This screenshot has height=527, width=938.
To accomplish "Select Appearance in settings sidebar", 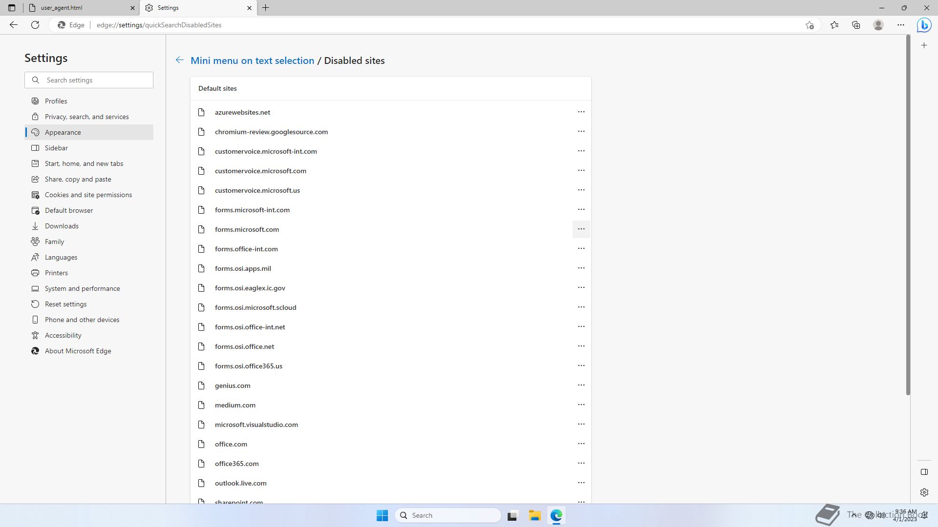I will pos(89,132).
